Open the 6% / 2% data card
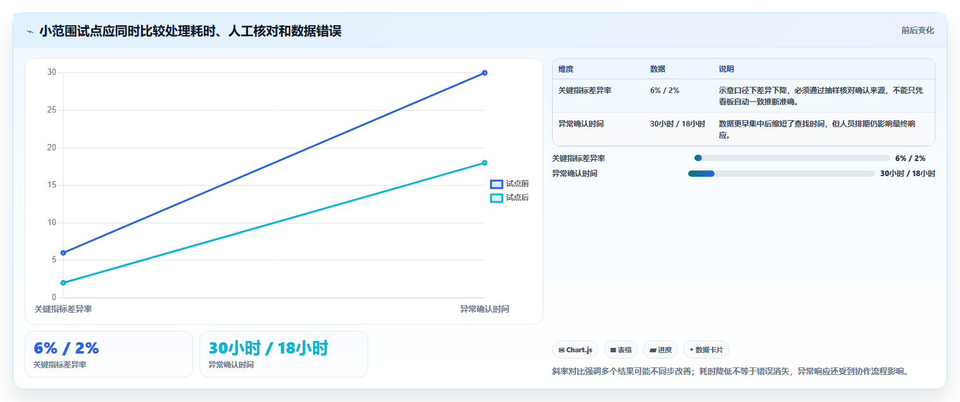Image resolution: width=960 pixels, height=402 pixels. pyautogui.click(x=109, y=354)
